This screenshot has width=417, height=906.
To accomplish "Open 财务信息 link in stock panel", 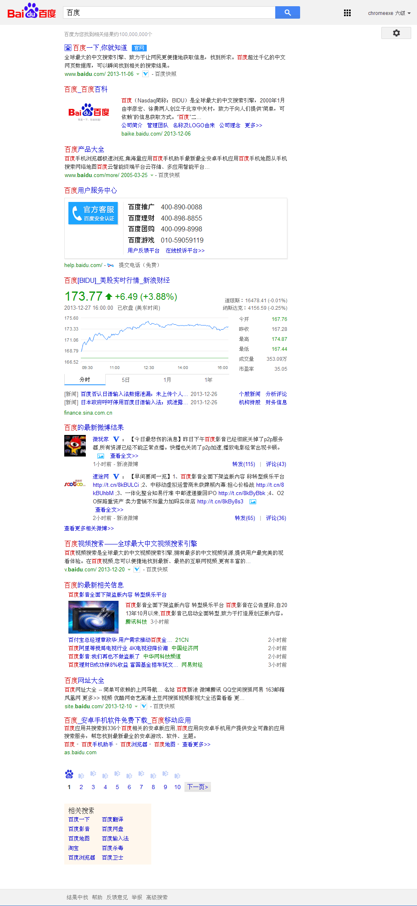I will pyautogui.click(x=276, y=403).
